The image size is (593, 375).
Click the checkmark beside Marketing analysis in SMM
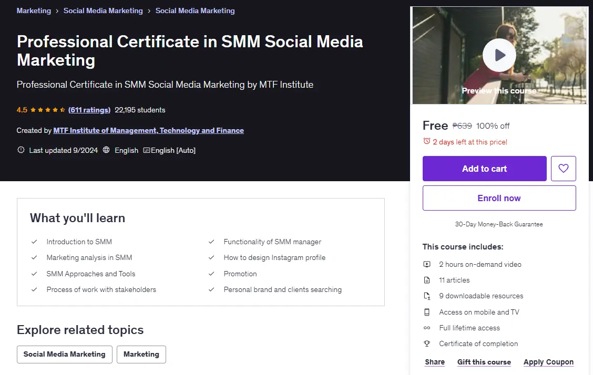click(34, 257)
